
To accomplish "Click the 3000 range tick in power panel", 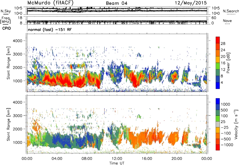I will point(17,54).
